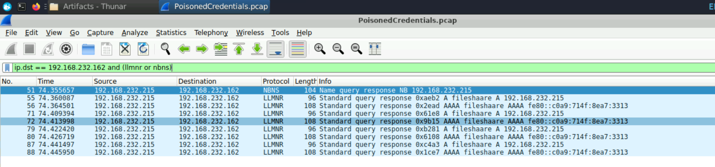Start capturing packets with shark fin icon
715x167 pixels.
[x=11, y=49]
